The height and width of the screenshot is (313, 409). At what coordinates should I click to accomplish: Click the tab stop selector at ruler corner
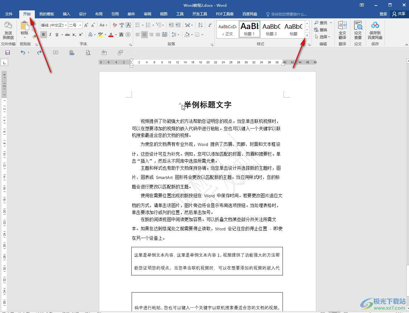click(x=4, y=63)
